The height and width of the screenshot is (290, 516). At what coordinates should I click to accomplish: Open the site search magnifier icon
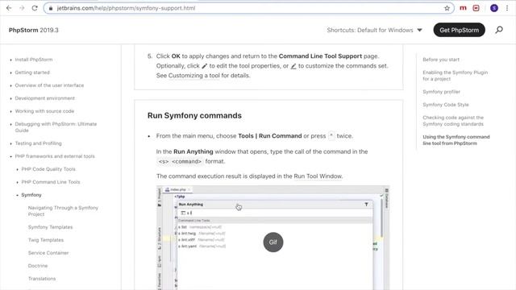click(499, 30)
